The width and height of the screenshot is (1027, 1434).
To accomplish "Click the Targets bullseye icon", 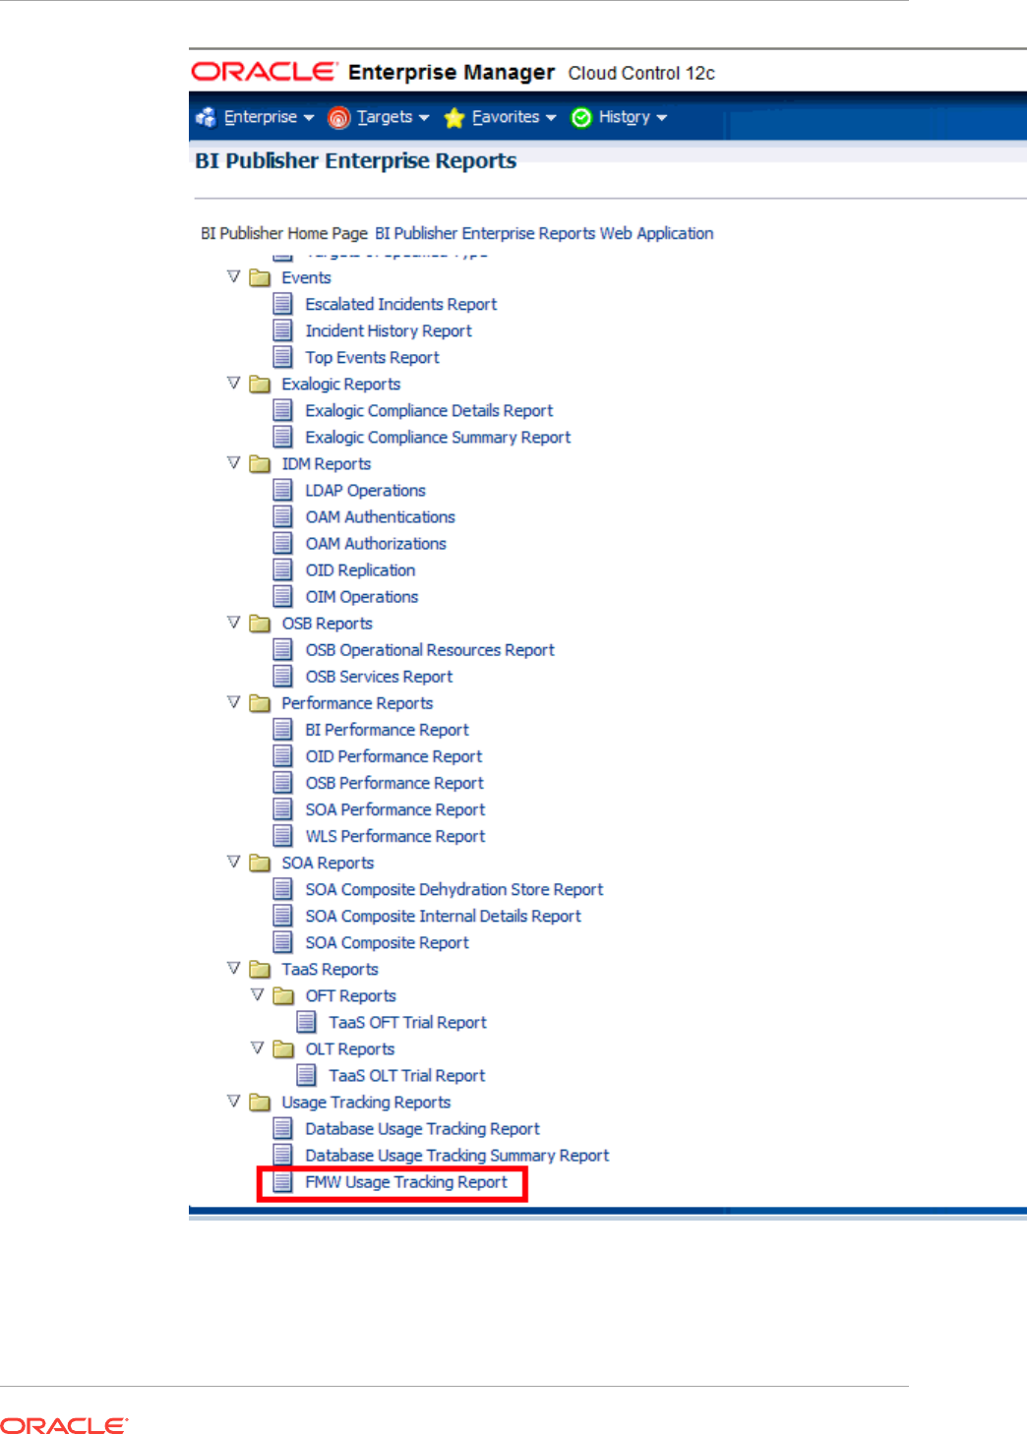I will coord(338,118).
